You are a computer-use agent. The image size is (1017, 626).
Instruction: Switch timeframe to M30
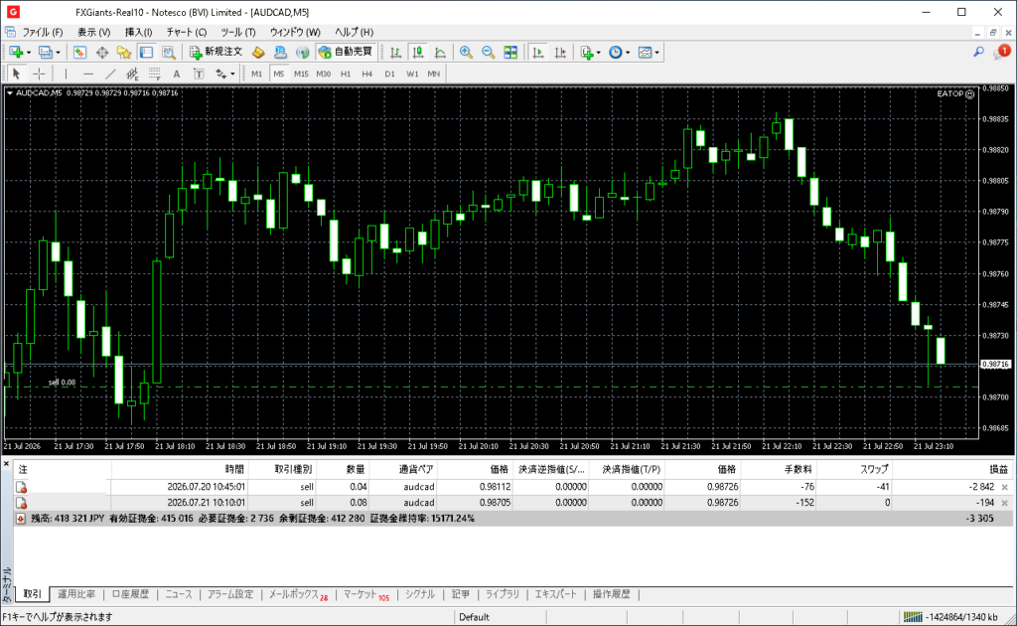(324, 74)
